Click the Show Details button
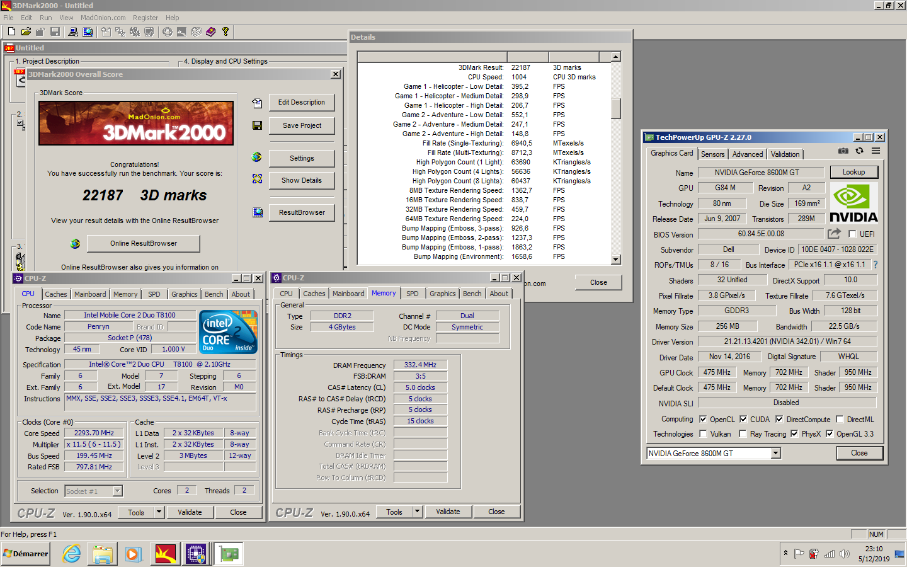907x567 pixels. click(x=302, y=180)
